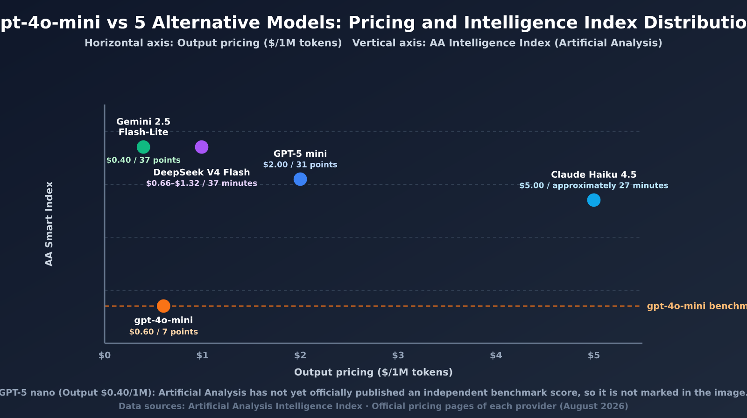Click the green Gemini 2.5 Flash-Lite data point

143,147
